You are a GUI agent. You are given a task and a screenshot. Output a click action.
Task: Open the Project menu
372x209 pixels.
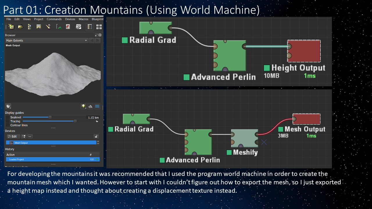coord(39,19)
